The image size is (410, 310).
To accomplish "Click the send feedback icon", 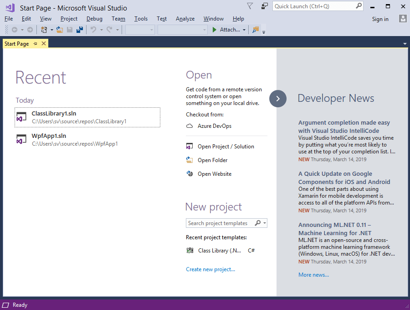I will click(x=265, y=6).
